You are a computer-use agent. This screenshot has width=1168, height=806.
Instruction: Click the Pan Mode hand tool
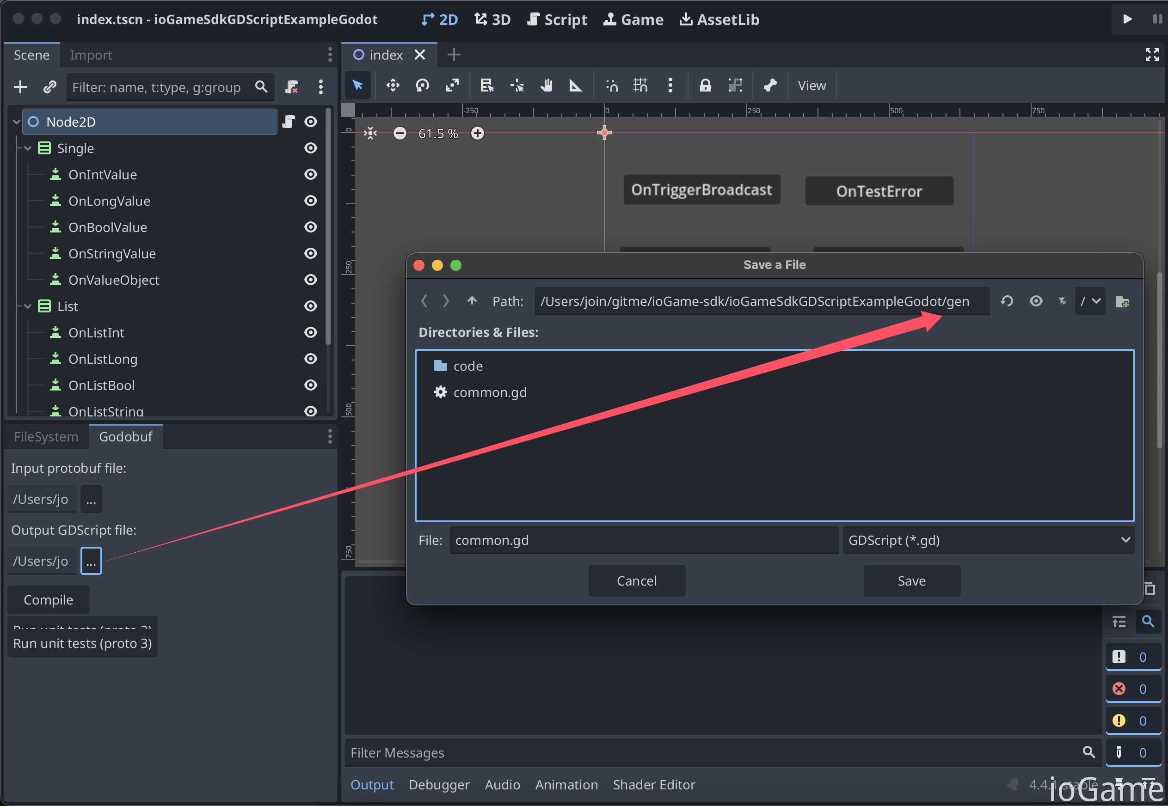point(546,85)
